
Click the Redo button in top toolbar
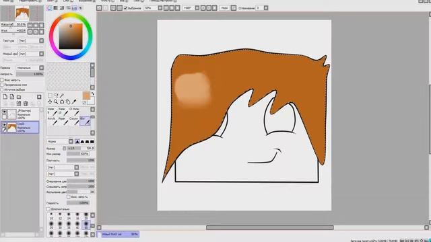pyautogui.click(x=106, y=8)
